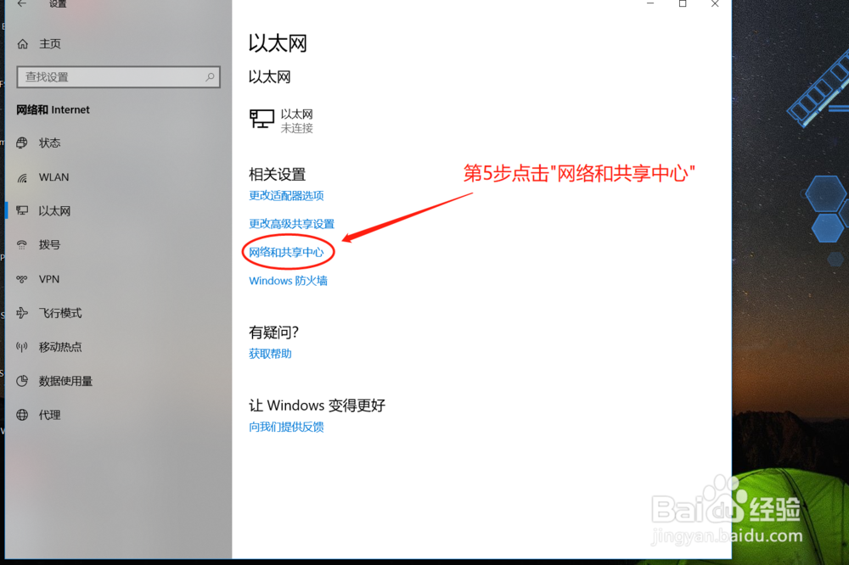This screenshot has width=849, height=565.
Task: Open 更改高级共享设置 (Advanced sharing settings)
Action: (292, 224)
